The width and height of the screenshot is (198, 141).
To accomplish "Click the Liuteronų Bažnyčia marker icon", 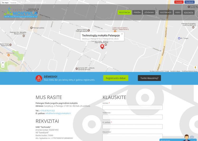I will (193, 27).
